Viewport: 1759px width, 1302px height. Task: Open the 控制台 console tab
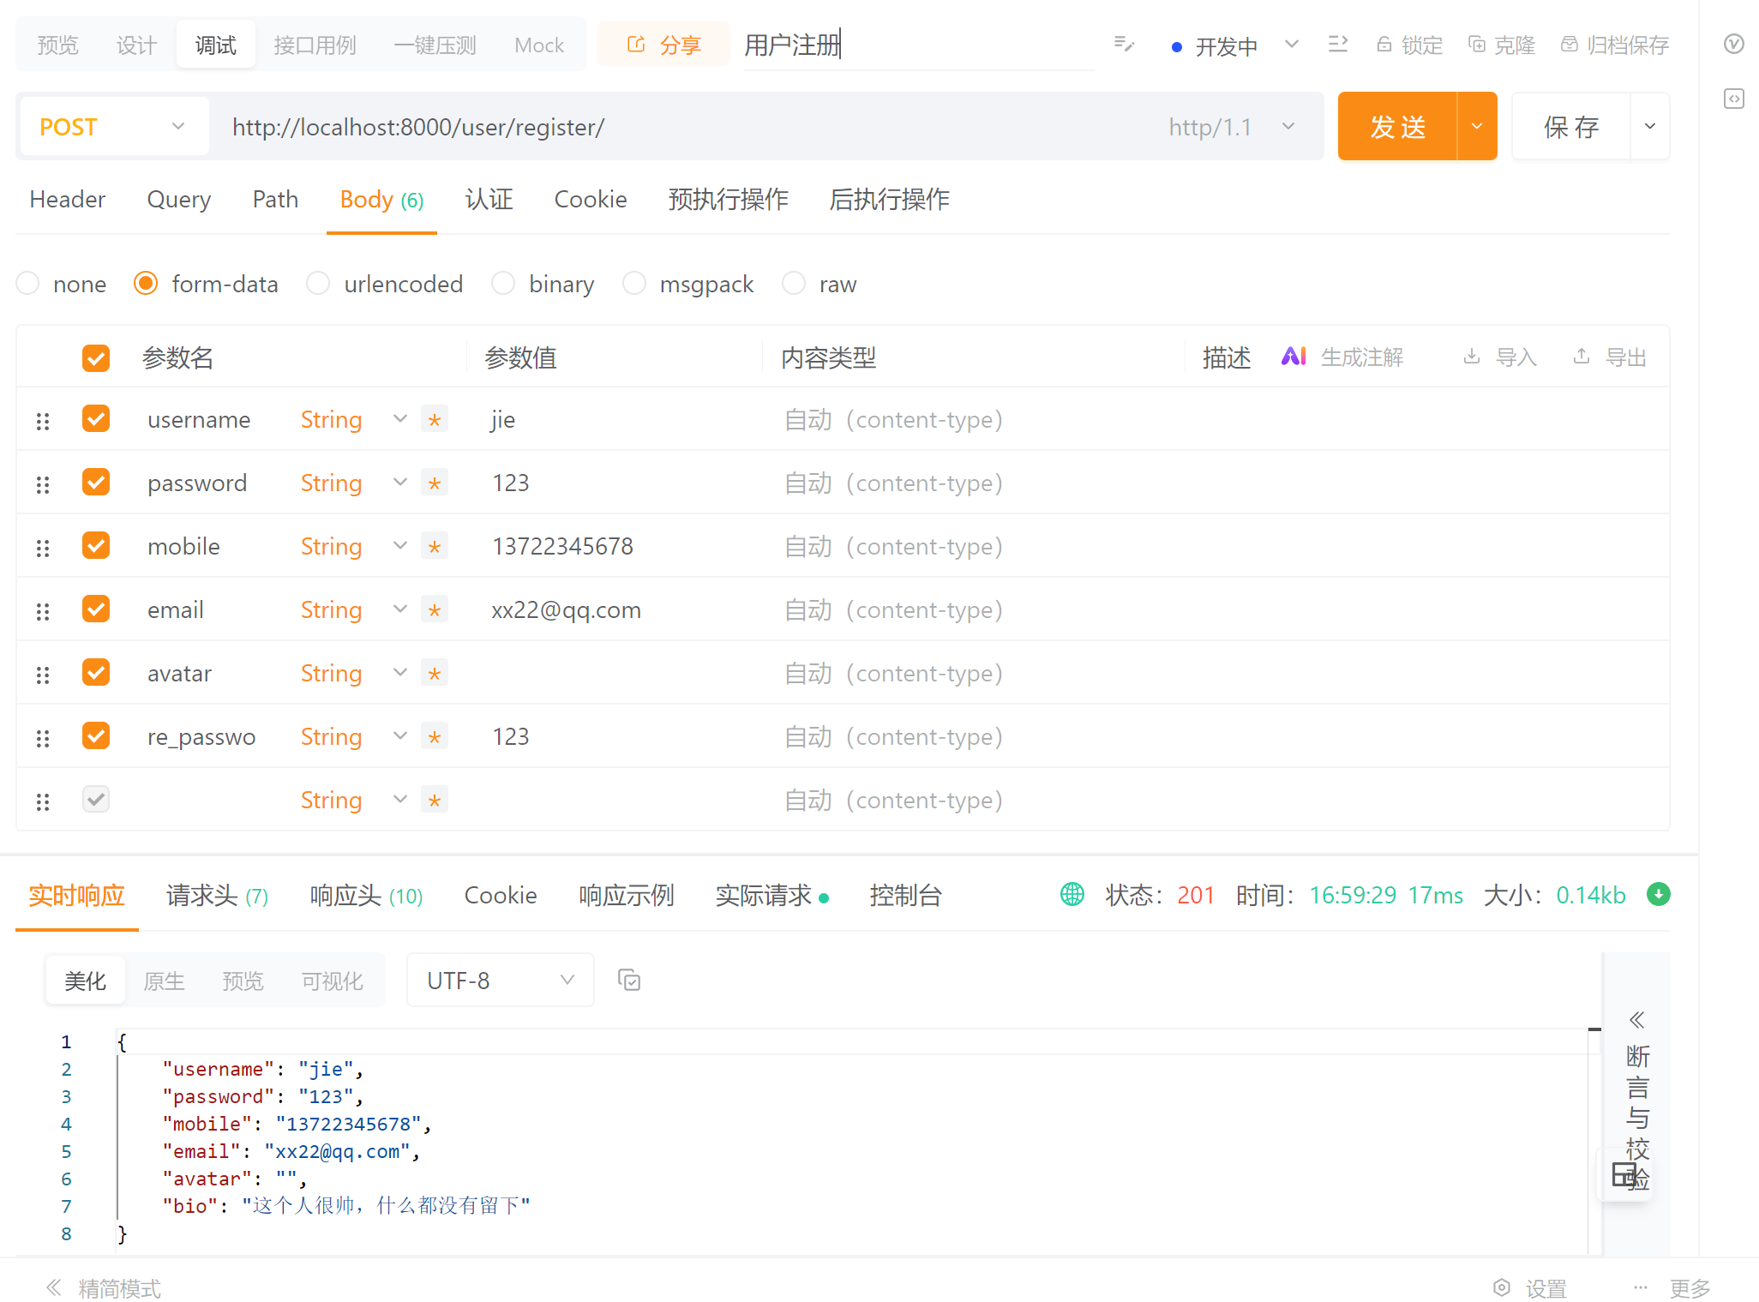[905, 895]
